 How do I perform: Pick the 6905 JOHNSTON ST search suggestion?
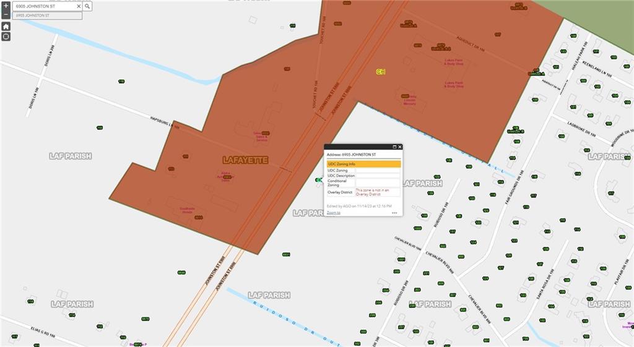[47, 15]
